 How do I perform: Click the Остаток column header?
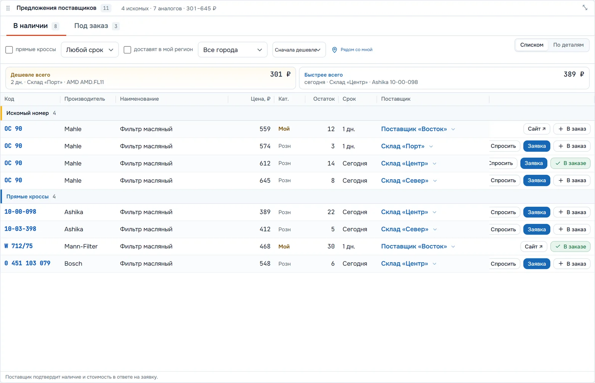pos(324,99)
